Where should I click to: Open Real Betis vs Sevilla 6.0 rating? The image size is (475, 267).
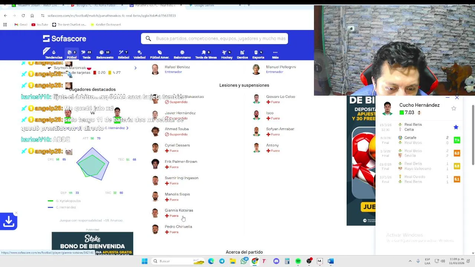[x=457, y=153]
